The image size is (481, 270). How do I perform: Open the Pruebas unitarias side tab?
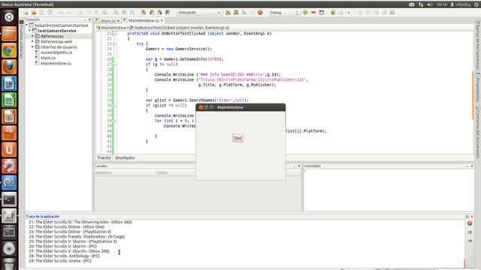tap(22, 39)
